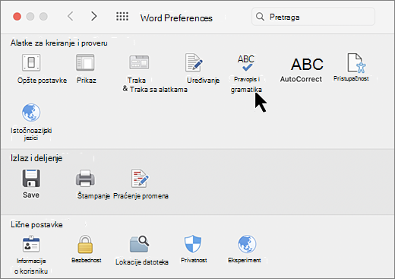This screenshot has width=395, height=279.
Task: Click into the Pretraga search field
Action: pos(313,17)
